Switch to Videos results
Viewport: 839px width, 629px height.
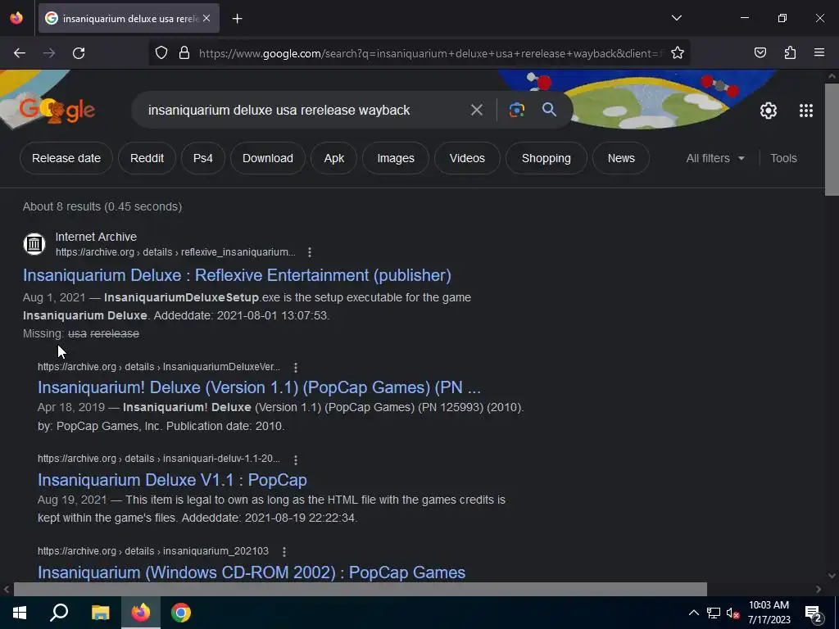click(467, 158)
